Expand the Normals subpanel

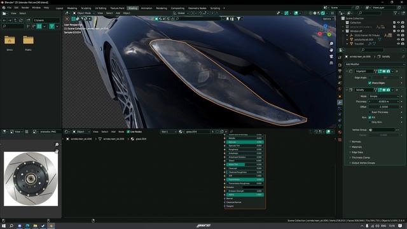point(356,142)
